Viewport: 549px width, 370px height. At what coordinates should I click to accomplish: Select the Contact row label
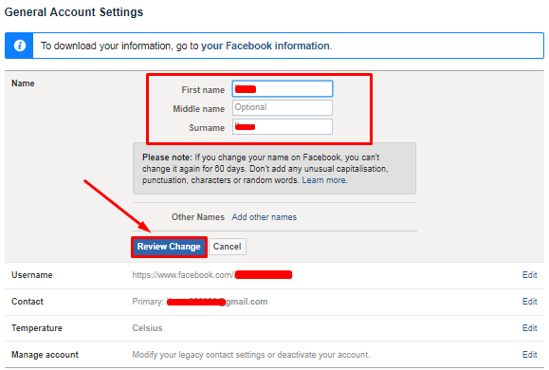[x=27, y=302]
